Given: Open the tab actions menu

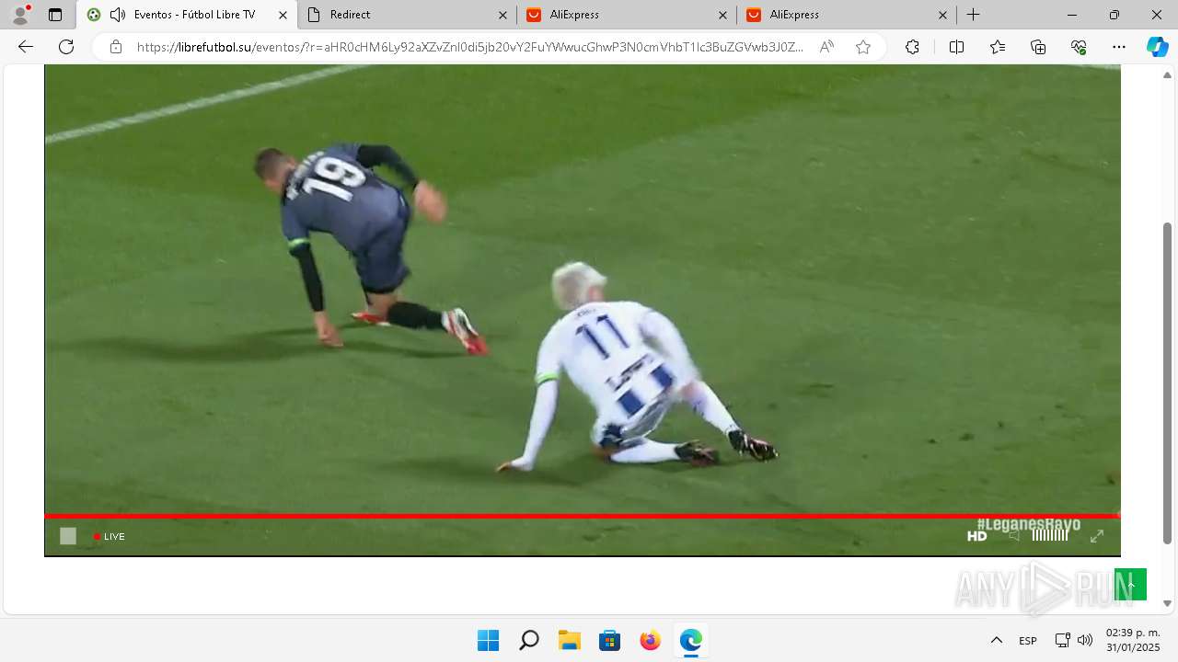Looking at the screenshot, I should click(x=55, y=15).
